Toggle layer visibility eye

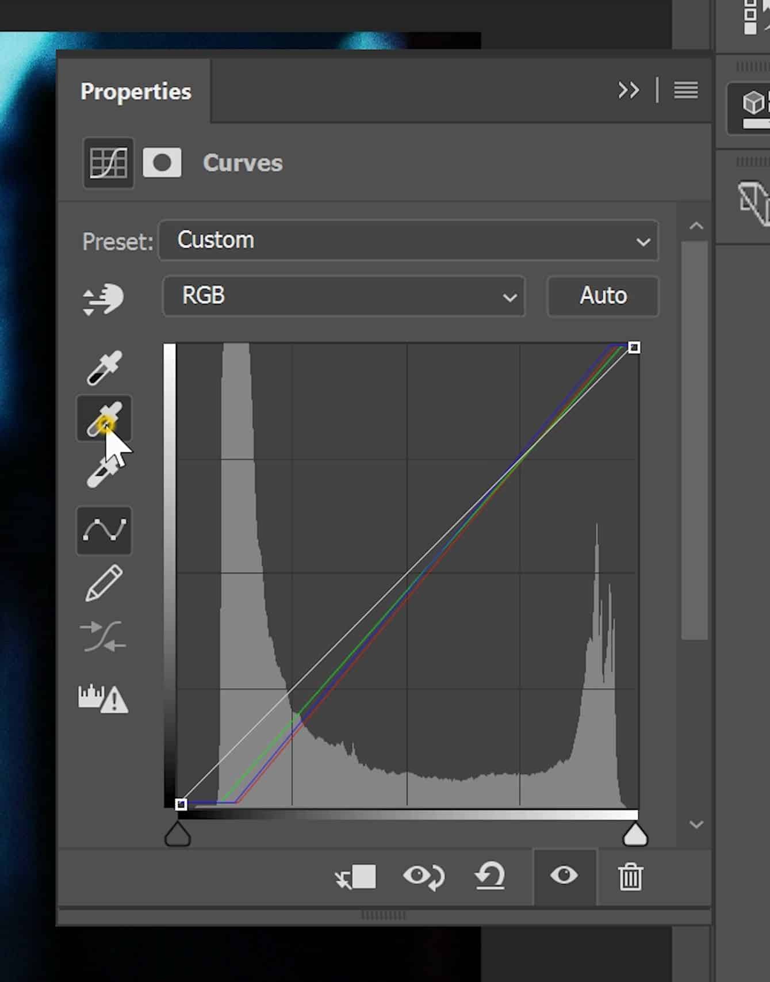tap(564, 876)
